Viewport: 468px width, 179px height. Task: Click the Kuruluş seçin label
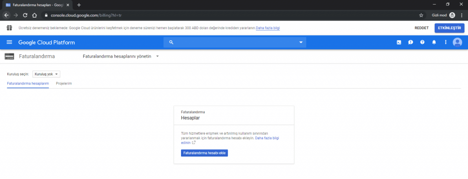click(x=18, y=74)
